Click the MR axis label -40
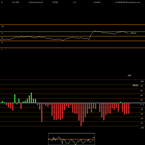145x145 pixels. [142, 114]
